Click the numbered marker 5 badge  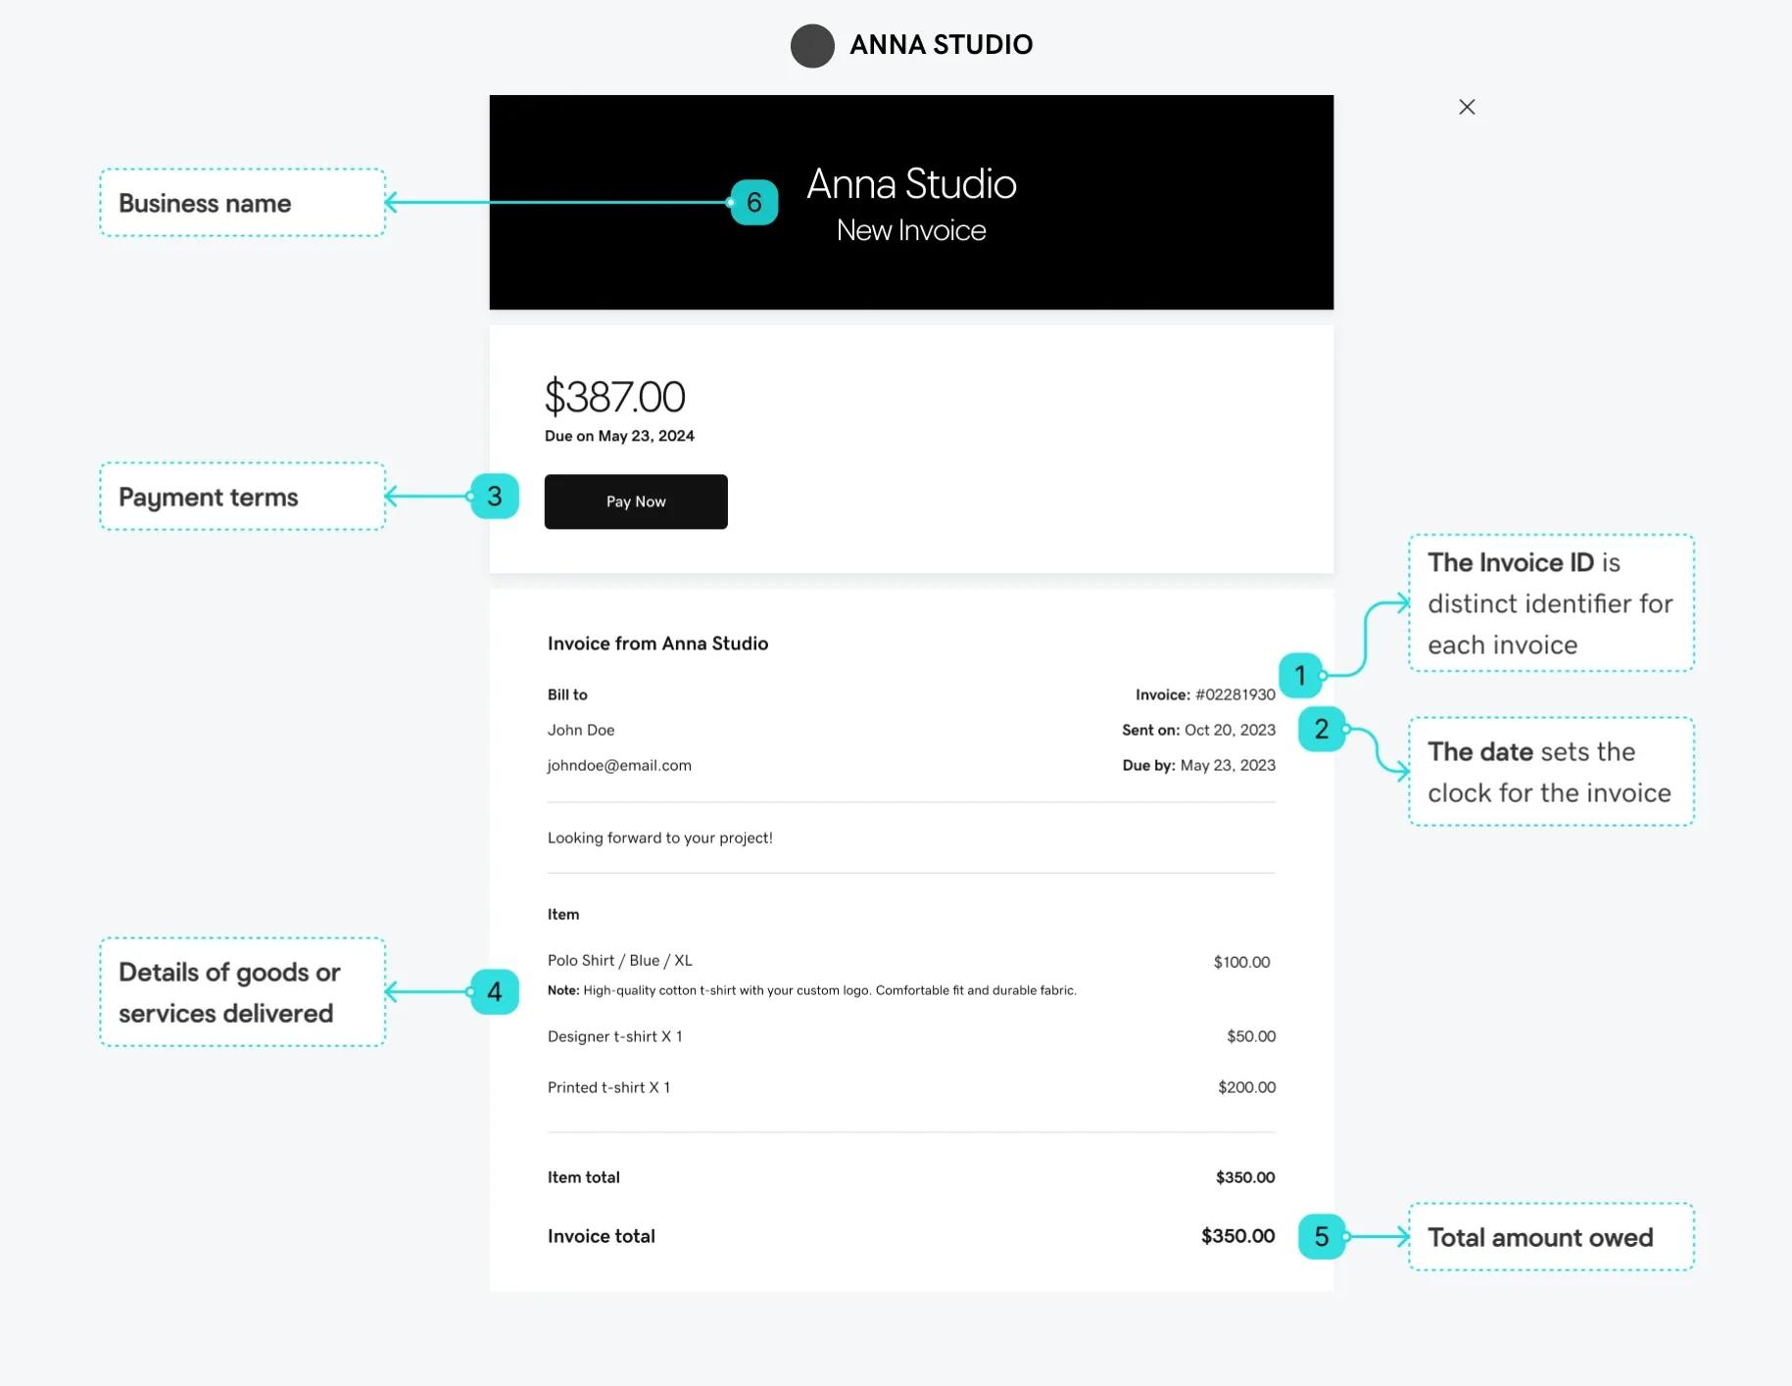(x=1321, y=1236)
